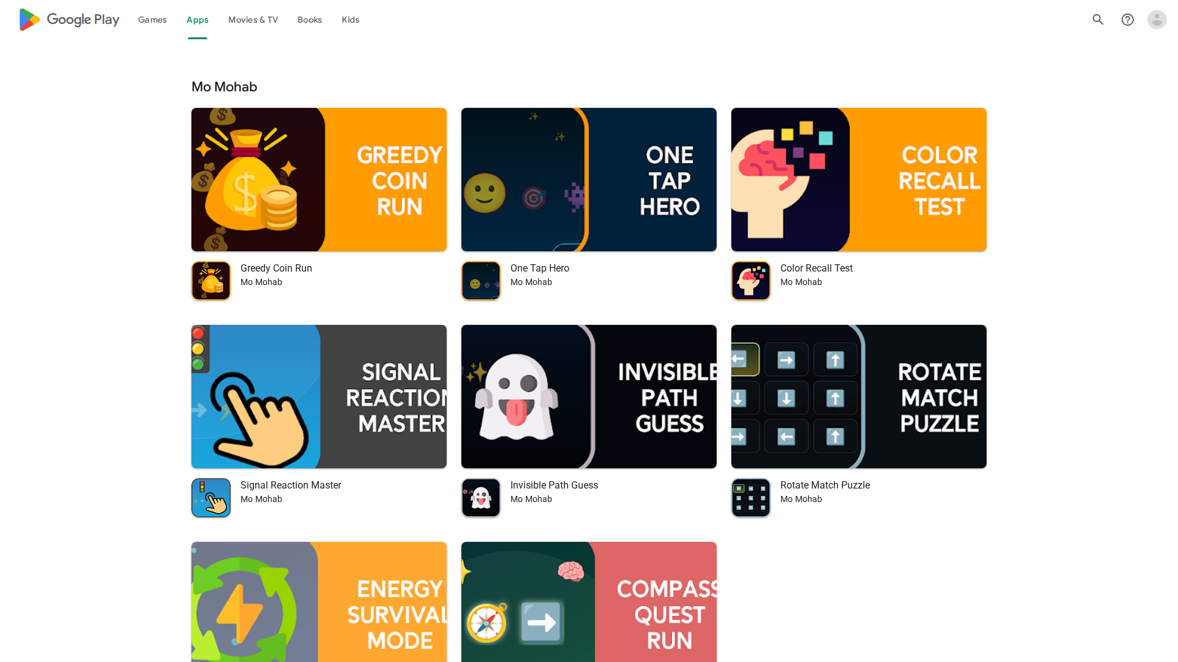This screenshot has width=1178, height=662.
Task: Click the Google Play logo
Action: tap(69, 20)
